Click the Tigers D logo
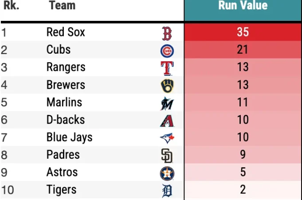This screenshot has width=302, height=200. (167, 190)
